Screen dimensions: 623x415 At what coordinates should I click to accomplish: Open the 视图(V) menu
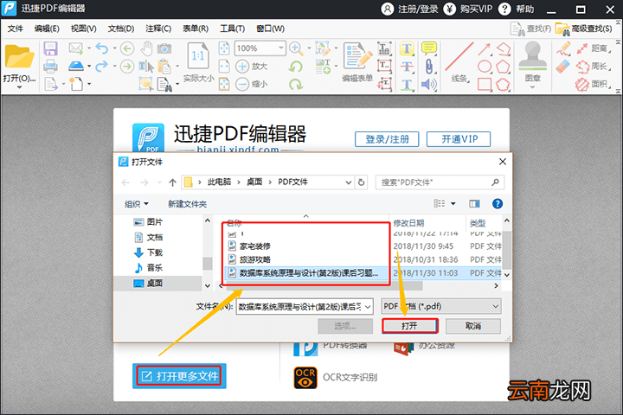(83, 29)
